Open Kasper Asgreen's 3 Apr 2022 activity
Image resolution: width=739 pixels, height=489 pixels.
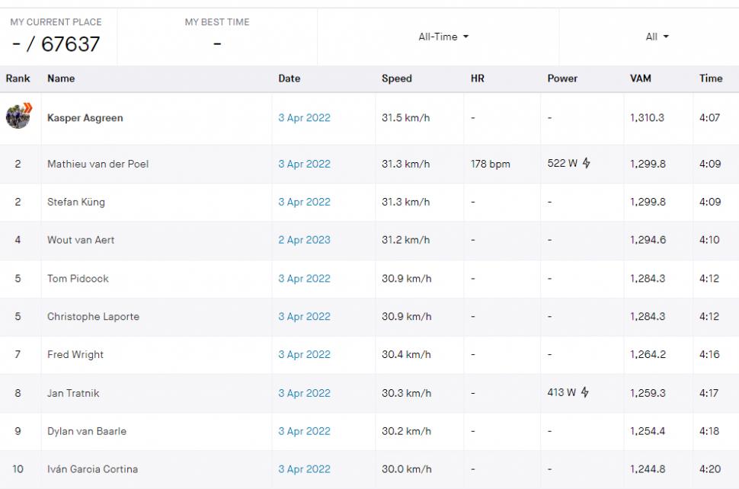coord(304,118)
